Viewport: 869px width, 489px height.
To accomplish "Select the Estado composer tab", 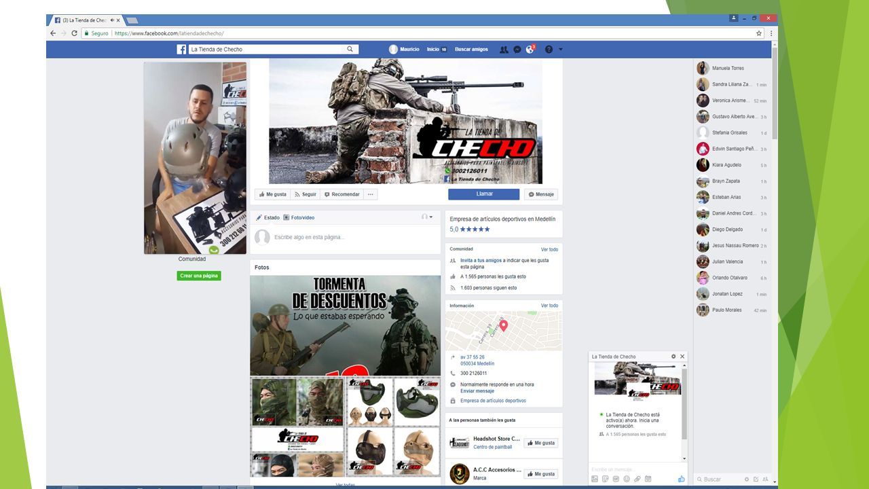I will [x=267, y=217].
